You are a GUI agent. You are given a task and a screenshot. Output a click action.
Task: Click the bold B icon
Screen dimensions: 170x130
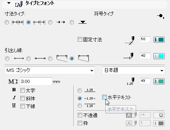click(x=14, y=90)
